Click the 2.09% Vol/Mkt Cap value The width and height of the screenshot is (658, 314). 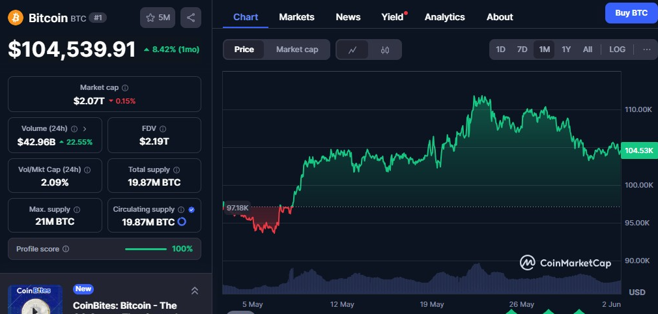click(x=55, y=182)
